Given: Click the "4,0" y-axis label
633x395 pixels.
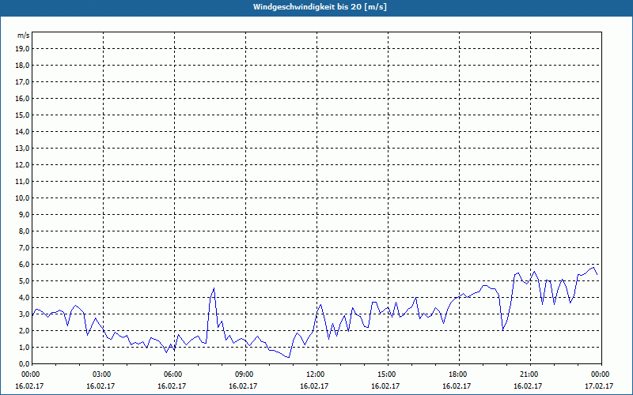Looking at the screenshot, I should click(x=25, y=298).
